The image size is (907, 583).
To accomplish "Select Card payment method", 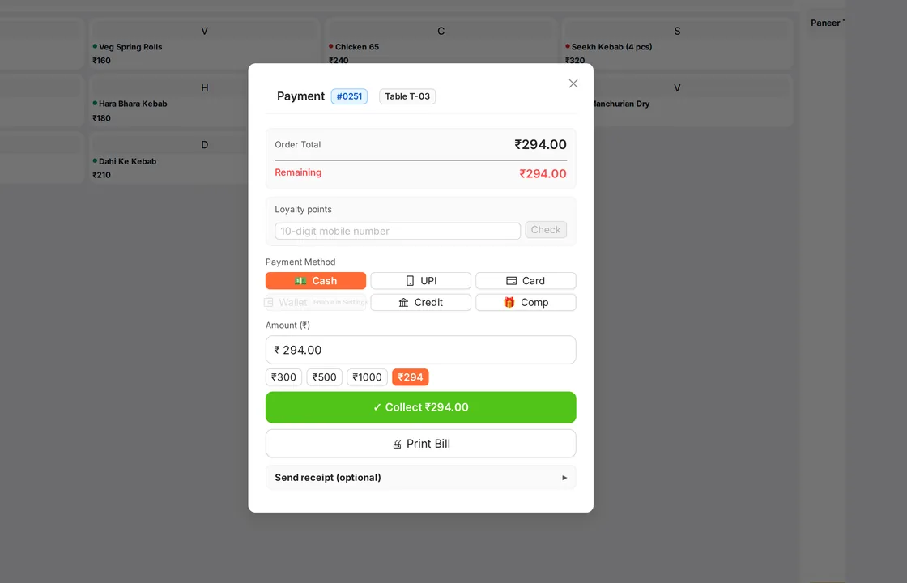I will click(x=526, y=280).
